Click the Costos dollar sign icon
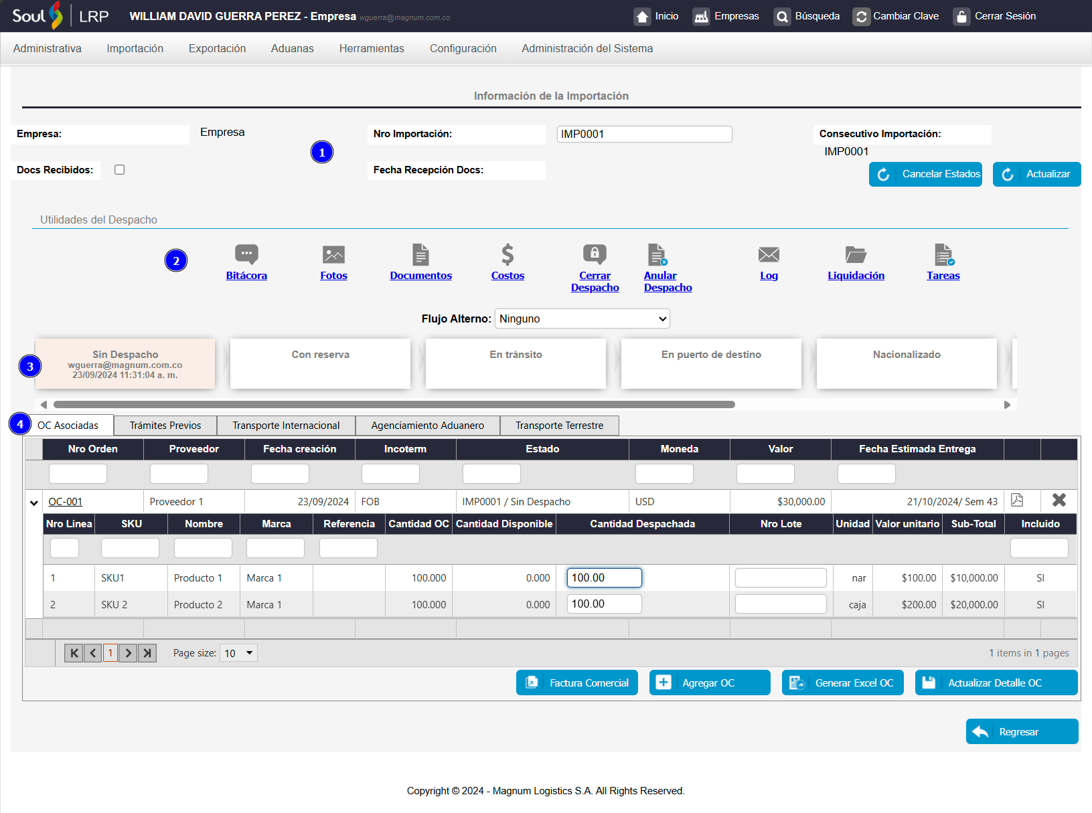Screen dimensions: 1092x813 [x=508, y=255]
